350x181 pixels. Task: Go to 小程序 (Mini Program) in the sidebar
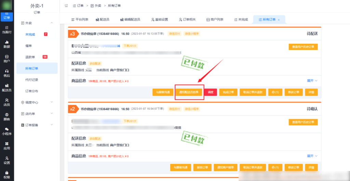pos(6,131)
